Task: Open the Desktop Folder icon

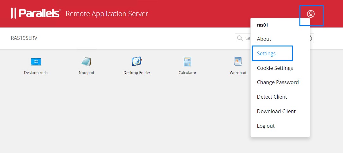Action: coord(136,62)
